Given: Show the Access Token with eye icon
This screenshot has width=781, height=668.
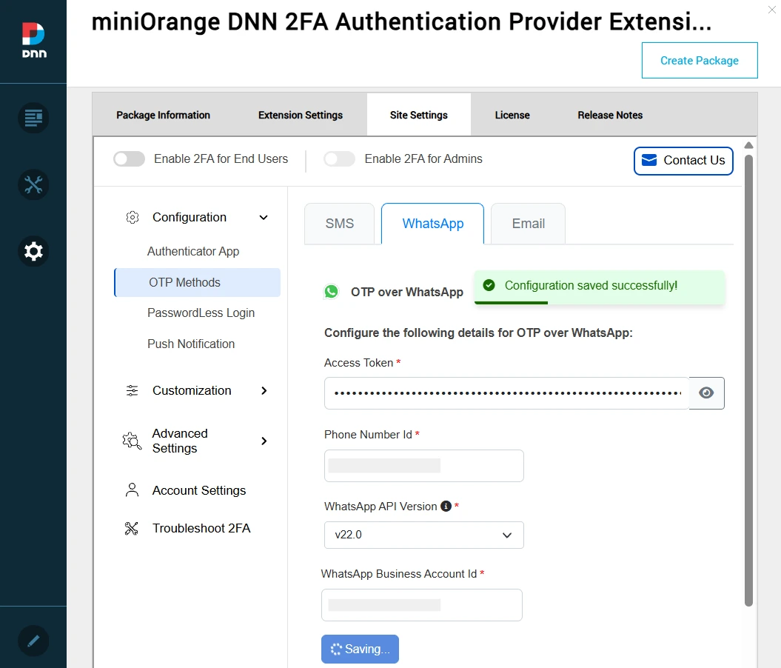Looking at the screenshot, I should [706, 393].
